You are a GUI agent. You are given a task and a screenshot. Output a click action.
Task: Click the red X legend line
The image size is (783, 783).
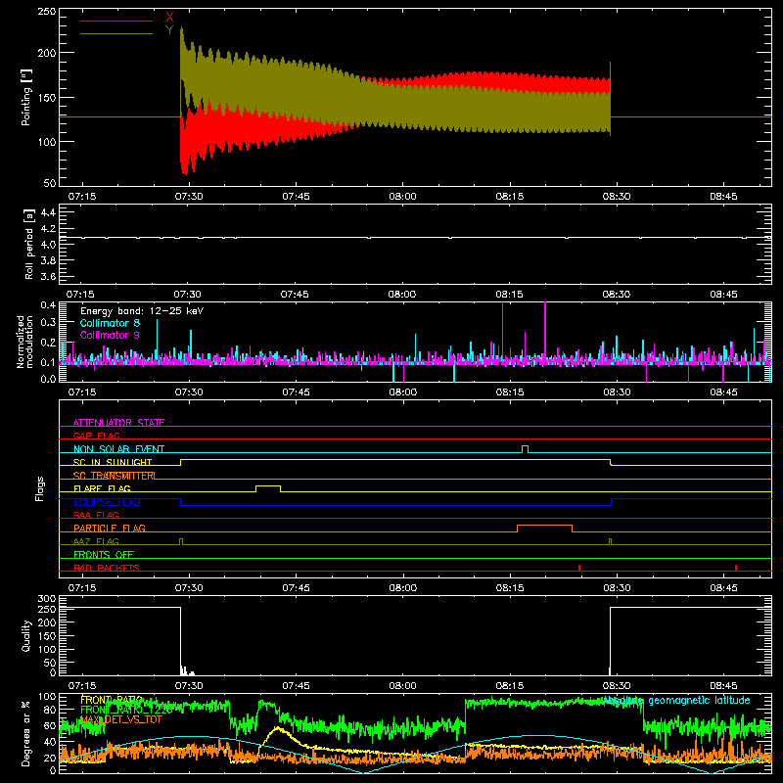[116, 21]
